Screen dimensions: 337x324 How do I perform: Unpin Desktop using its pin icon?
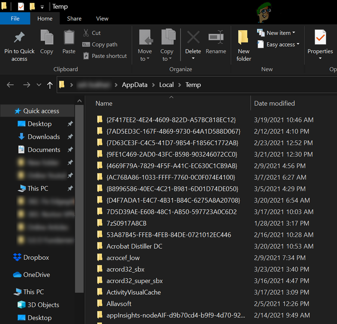point(70,124)
